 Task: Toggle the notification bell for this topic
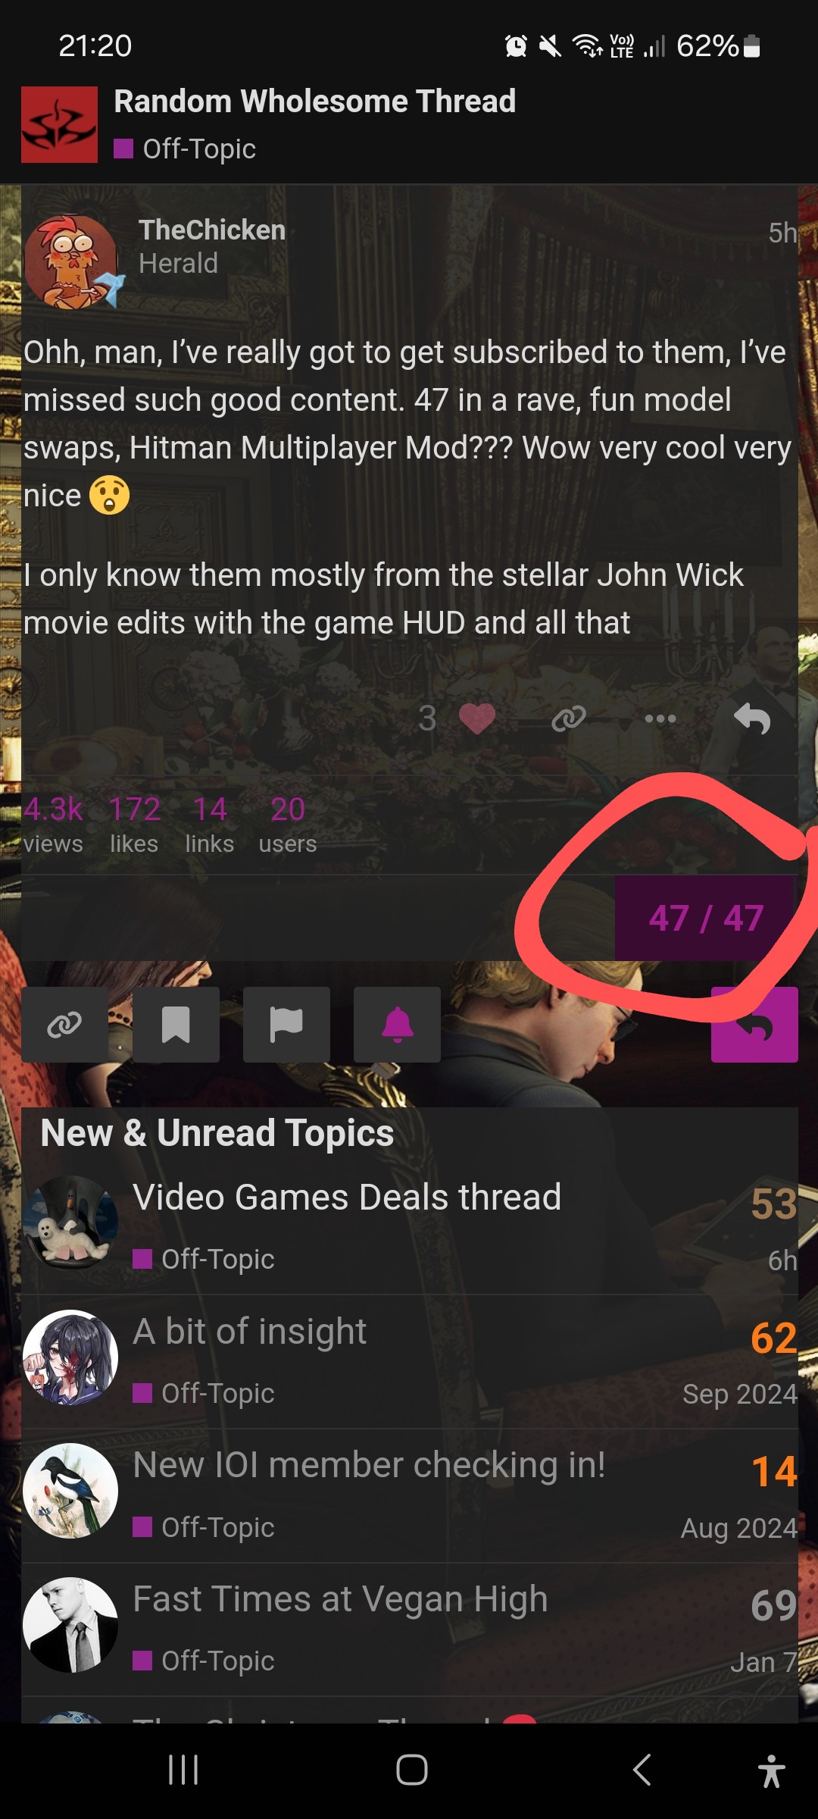tap(397, 1025)
